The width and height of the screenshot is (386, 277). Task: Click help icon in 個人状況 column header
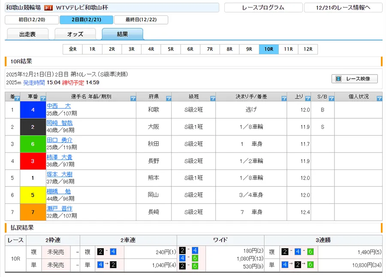click(x=379, y=99)
